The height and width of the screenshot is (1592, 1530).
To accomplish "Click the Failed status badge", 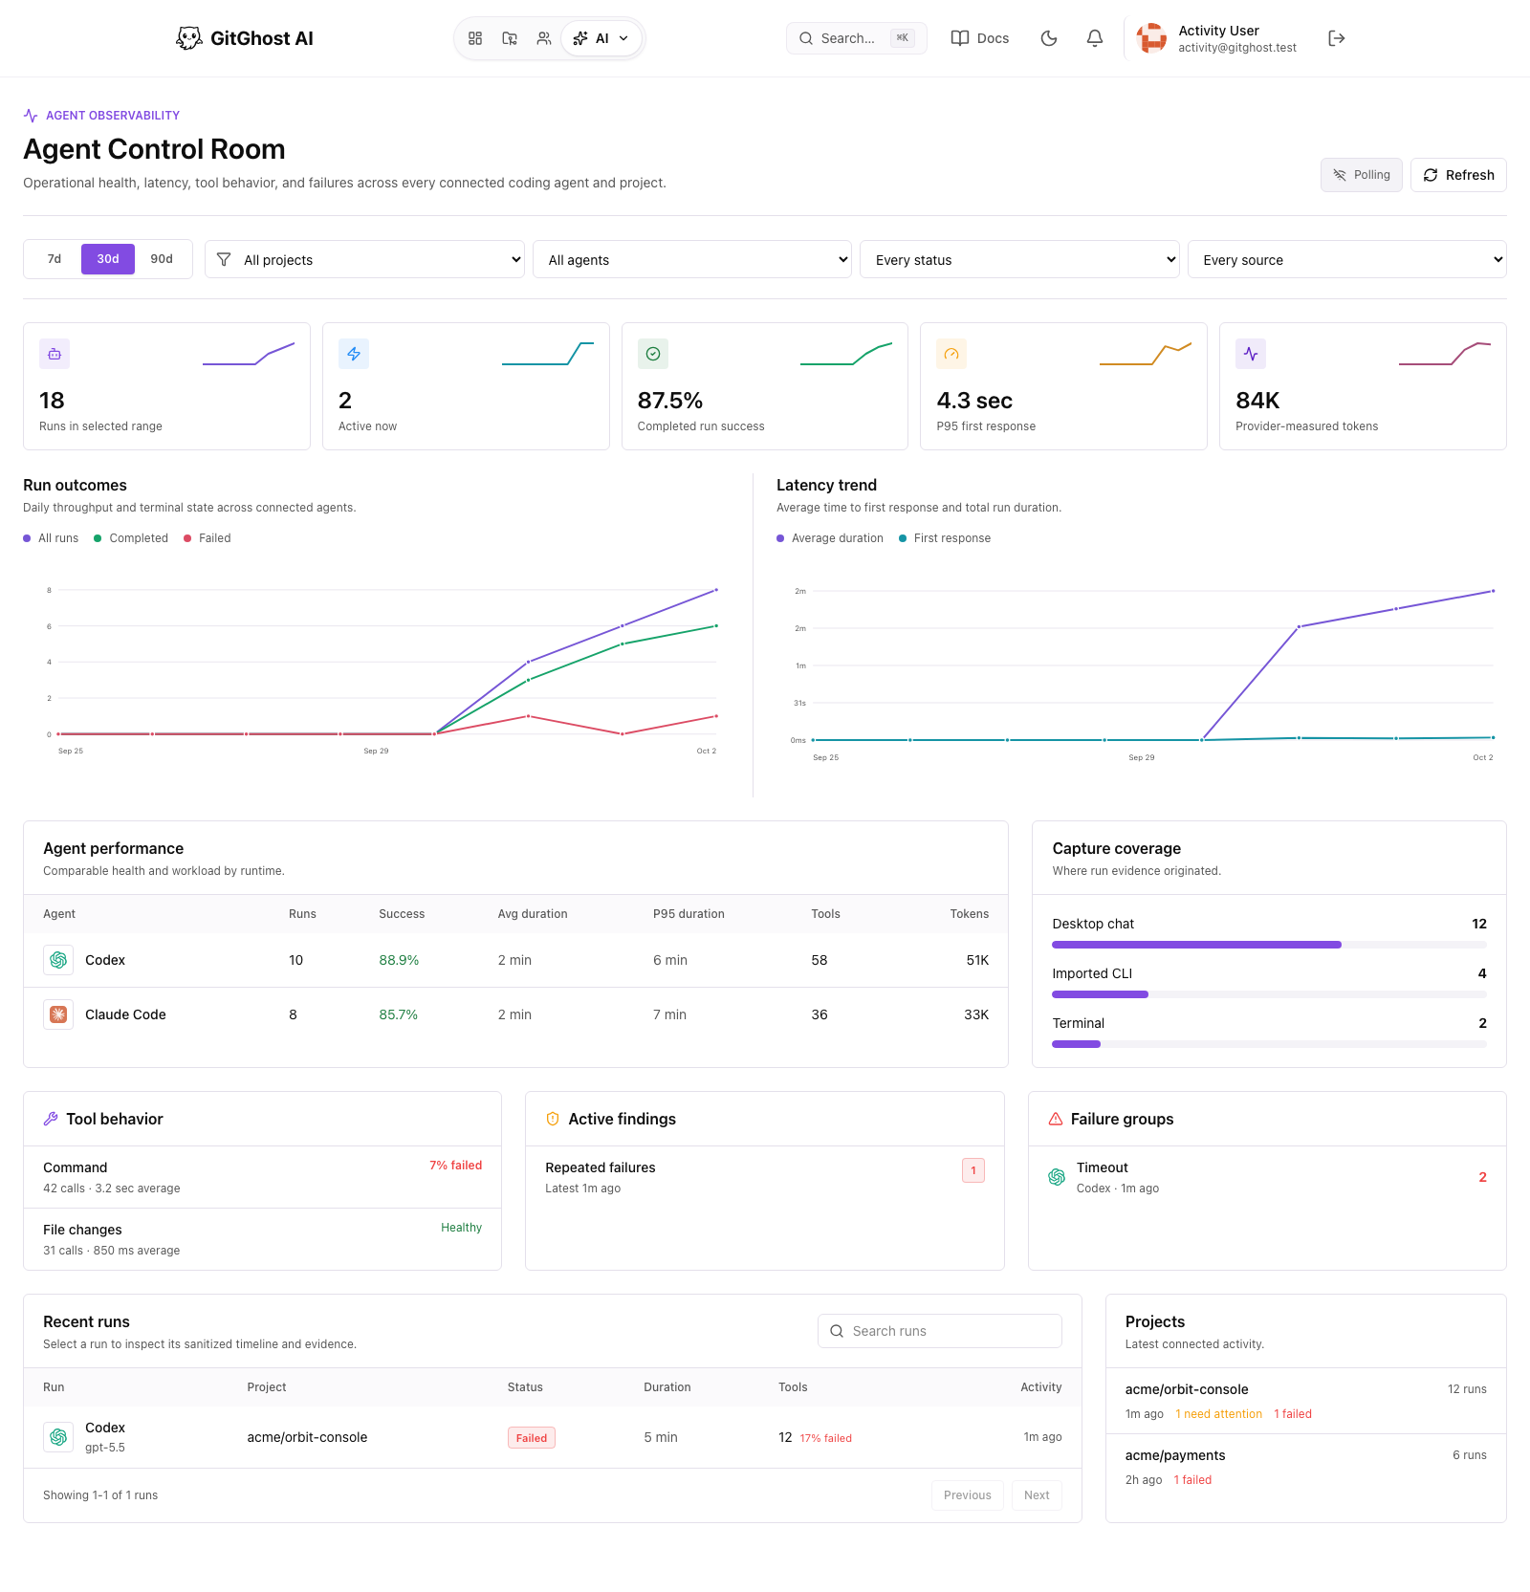I will pyautogui.click(x=532, y=1438).
